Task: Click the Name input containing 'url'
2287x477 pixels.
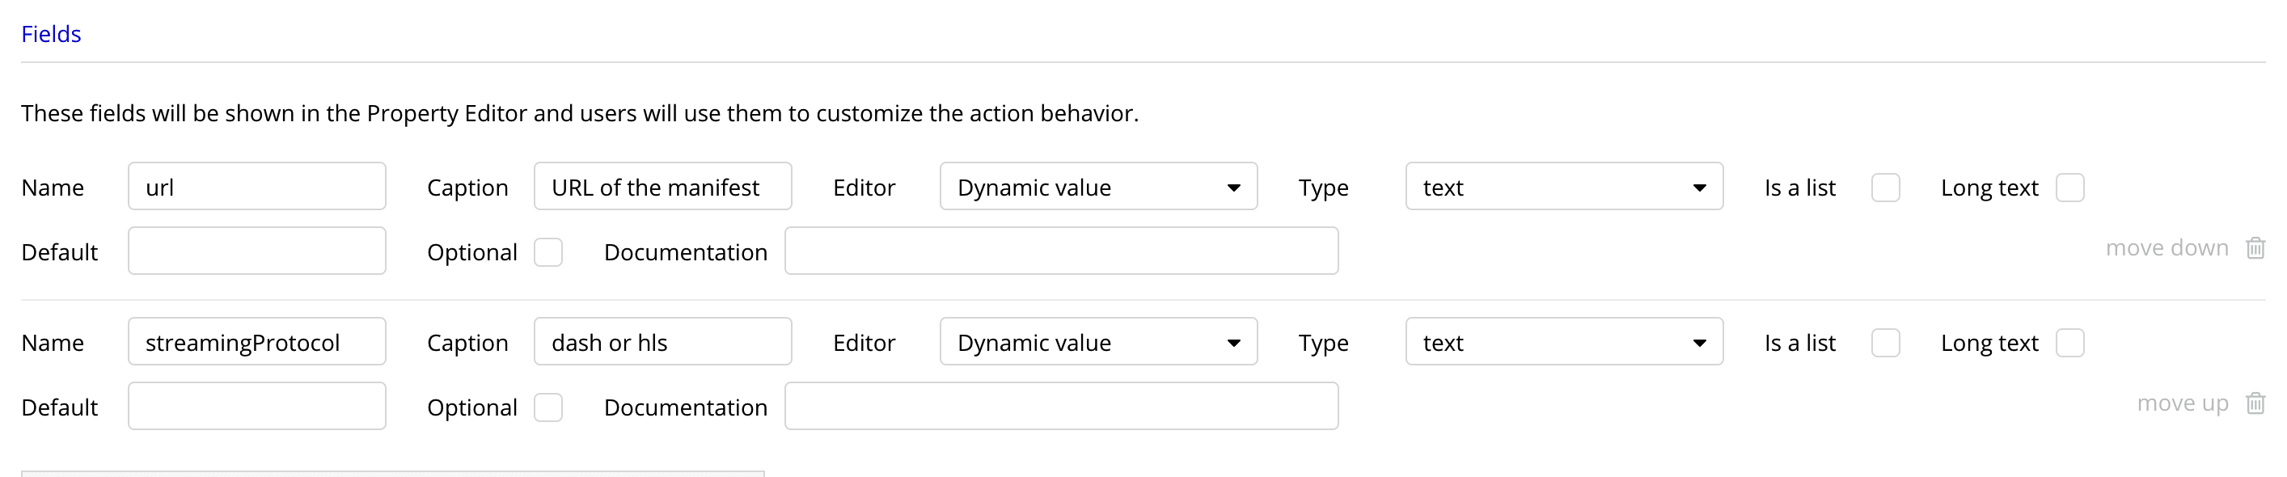Action: coord(256,187)
